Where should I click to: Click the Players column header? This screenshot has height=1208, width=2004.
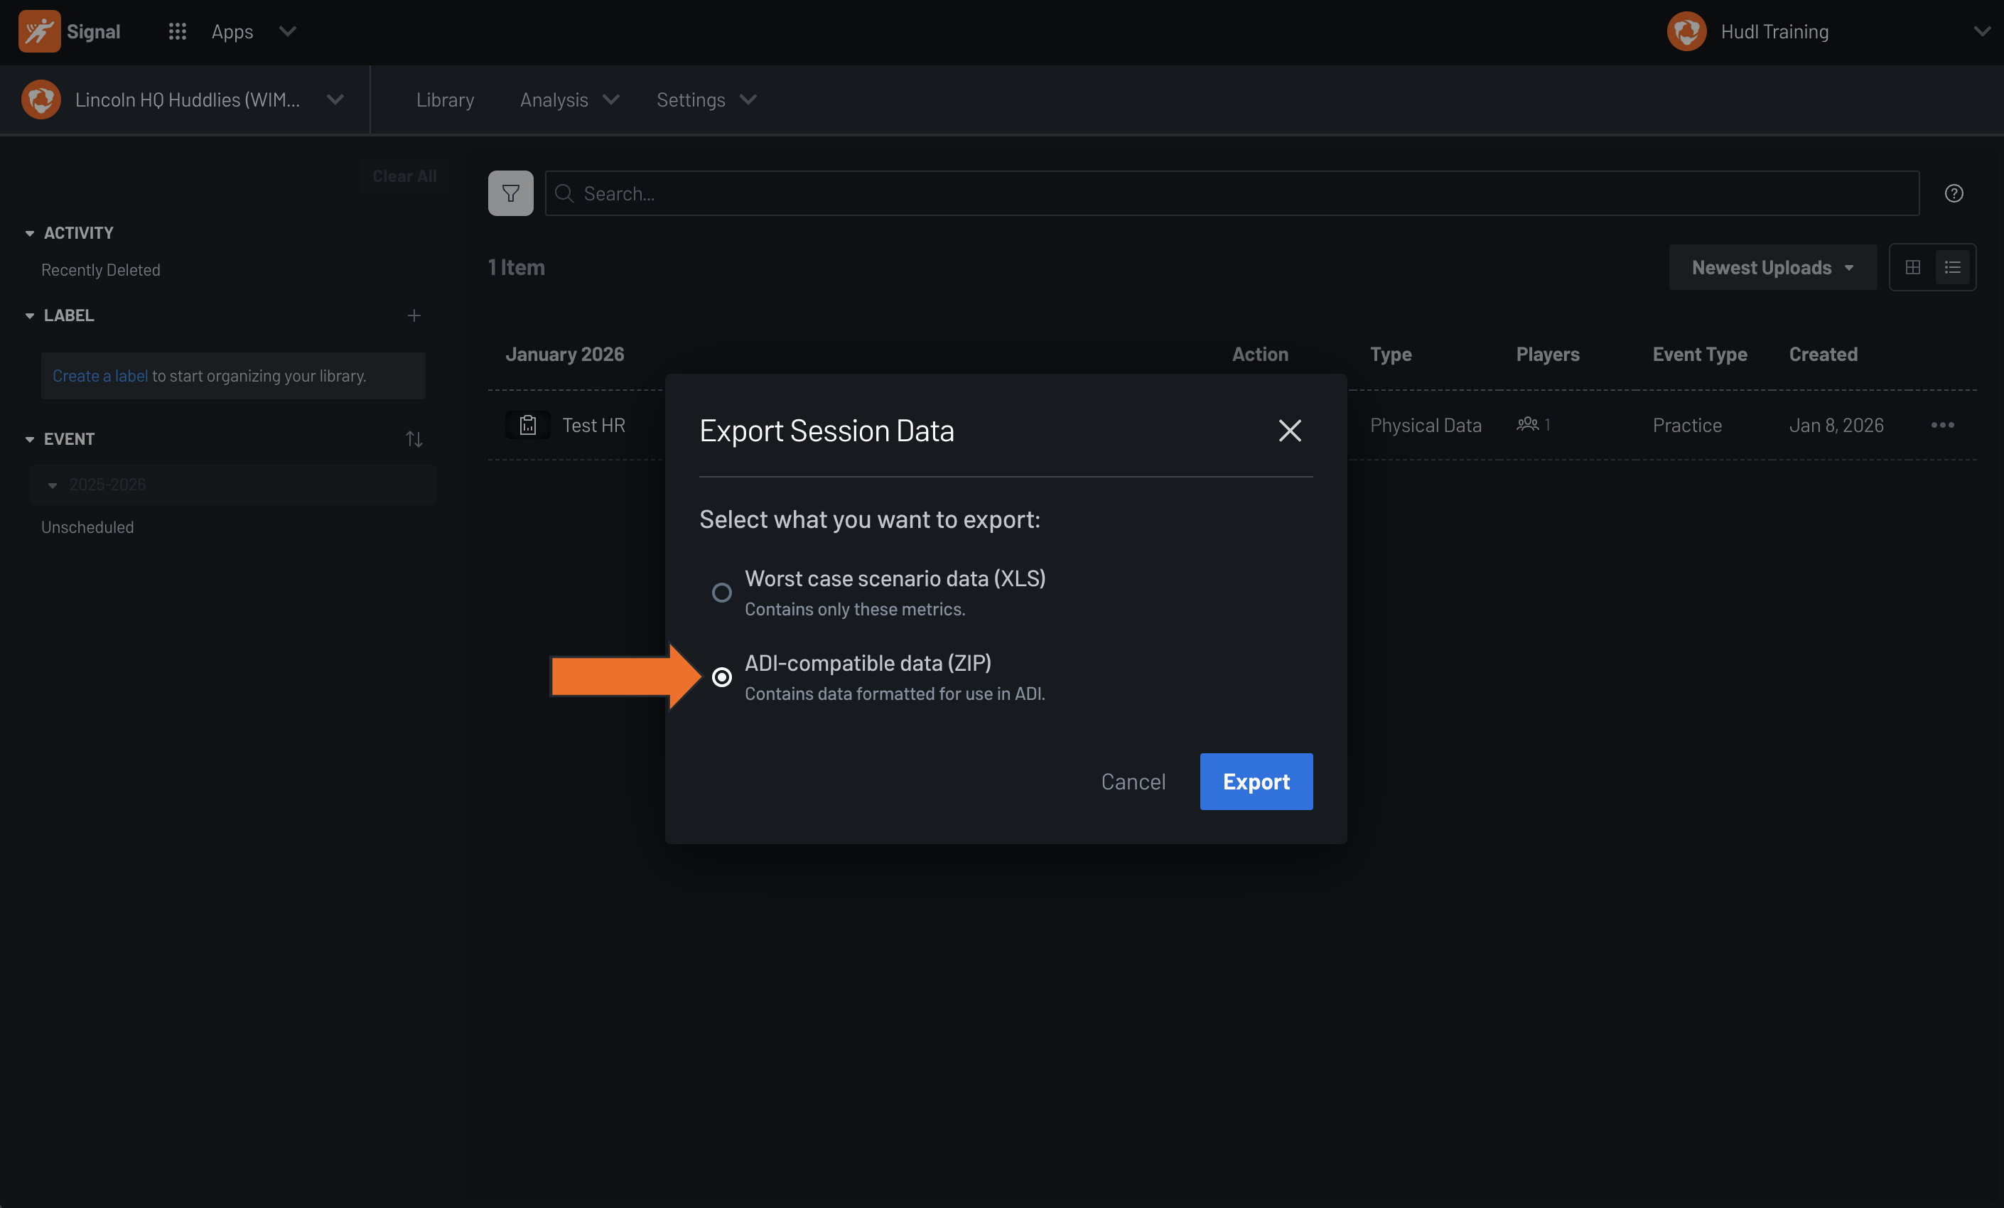(x=1548, y=354)
